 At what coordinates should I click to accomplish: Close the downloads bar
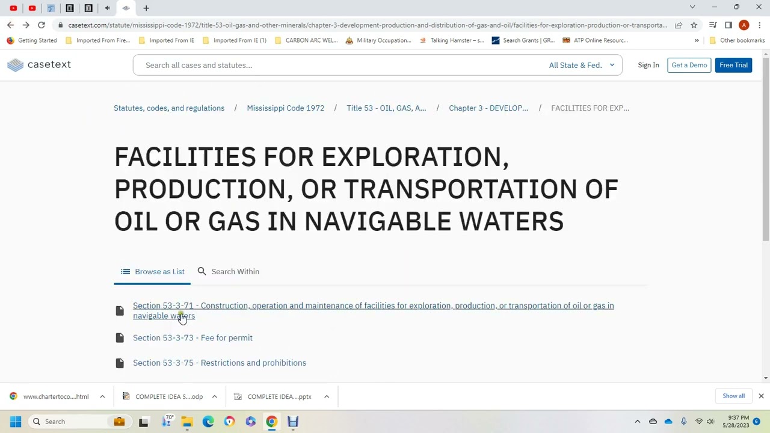(x=761, y=396)
